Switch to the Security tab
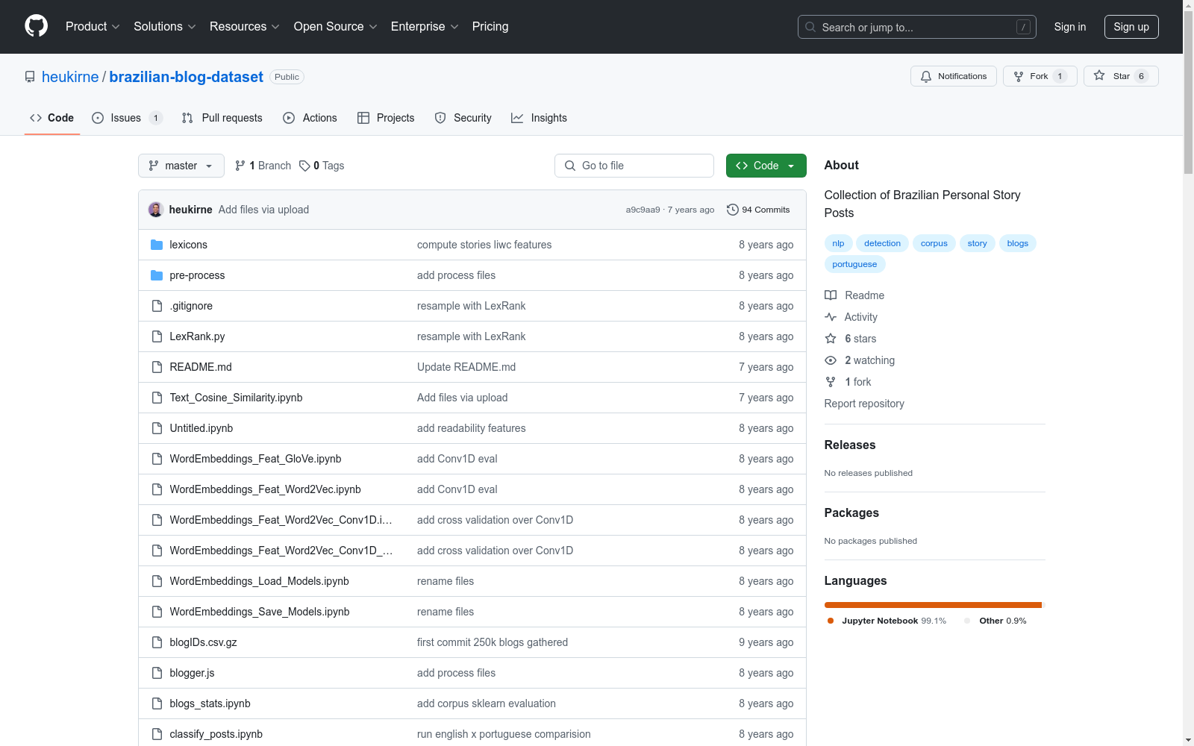This screenshot has width=1194, height=746. click(463, 118)
